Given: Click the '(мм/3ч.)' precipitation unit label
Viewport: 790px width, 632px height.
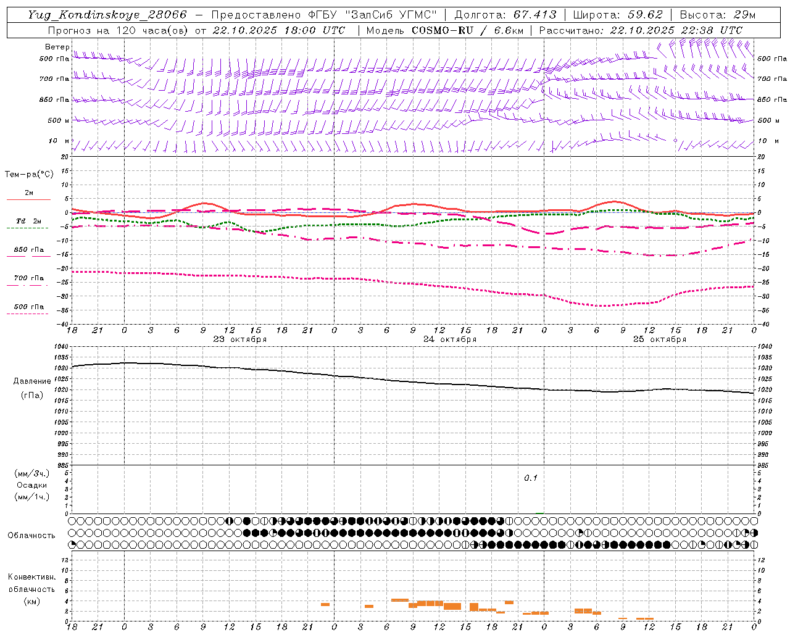Looking at the screenshot, I should (x=32, y=473).
